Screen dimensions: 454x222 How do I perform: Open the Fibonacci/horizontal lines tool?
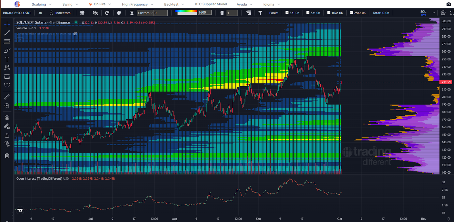click(7, 42)
